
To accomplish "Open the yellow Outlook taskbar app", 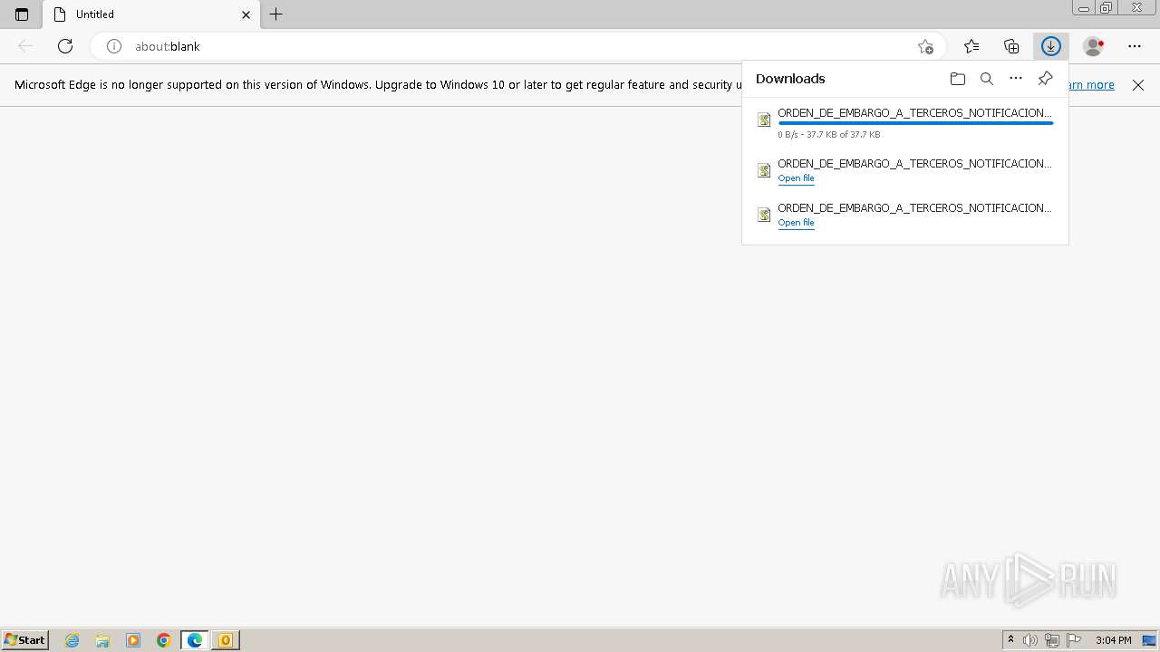I will point(226,640).
